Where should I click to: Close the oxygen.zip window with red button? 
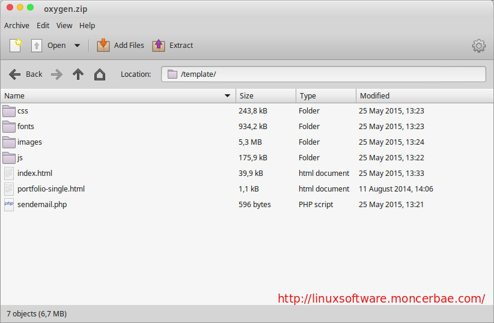pos(10,8)
